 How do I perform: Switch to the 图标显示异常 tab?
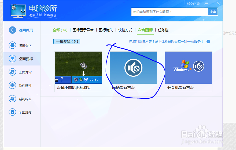coord(83,30)
